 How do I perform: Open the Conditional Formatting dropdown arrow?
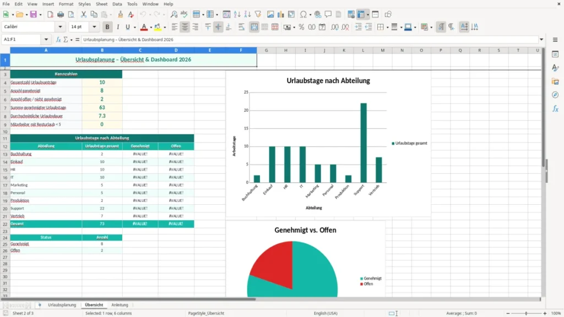click(x=431, y=28)
